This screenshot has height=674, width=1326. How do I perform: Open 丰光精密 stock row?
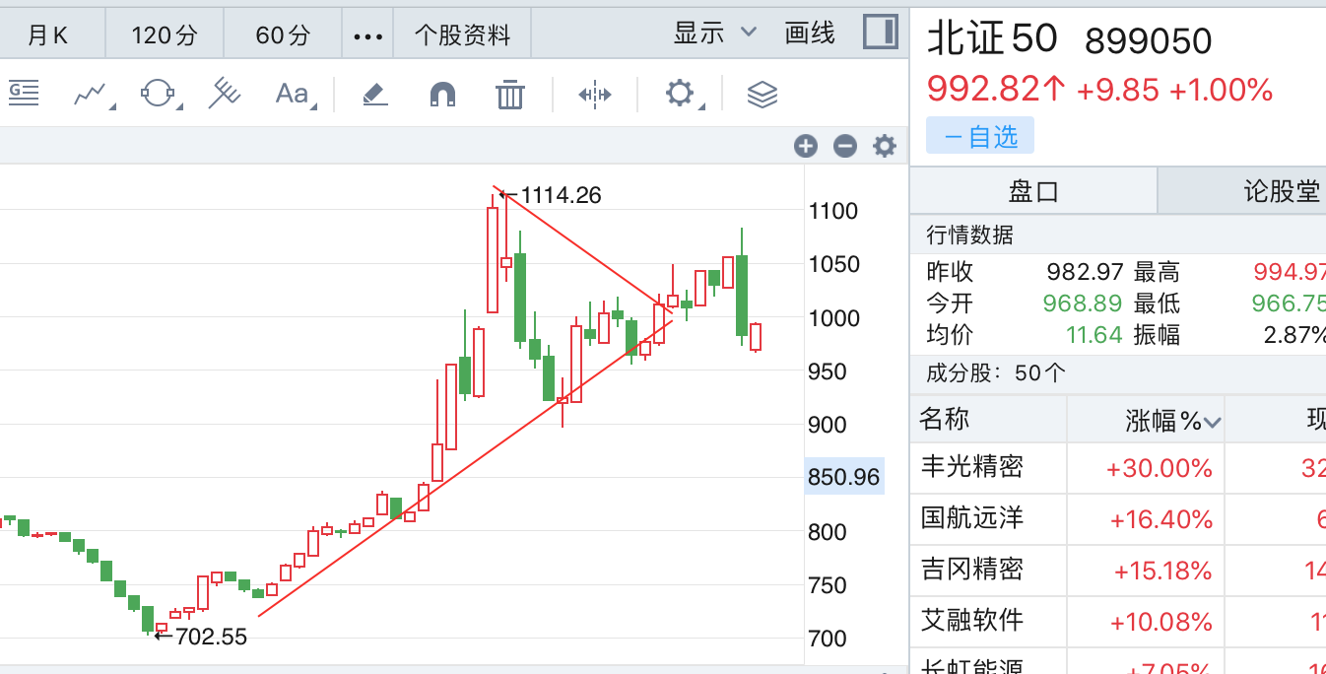point(972,467)
